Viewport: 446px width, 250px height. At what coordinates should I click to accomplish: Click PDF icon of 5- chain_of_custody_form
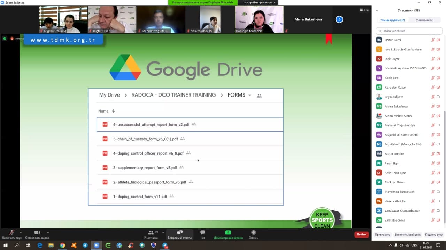pos(105,139)
